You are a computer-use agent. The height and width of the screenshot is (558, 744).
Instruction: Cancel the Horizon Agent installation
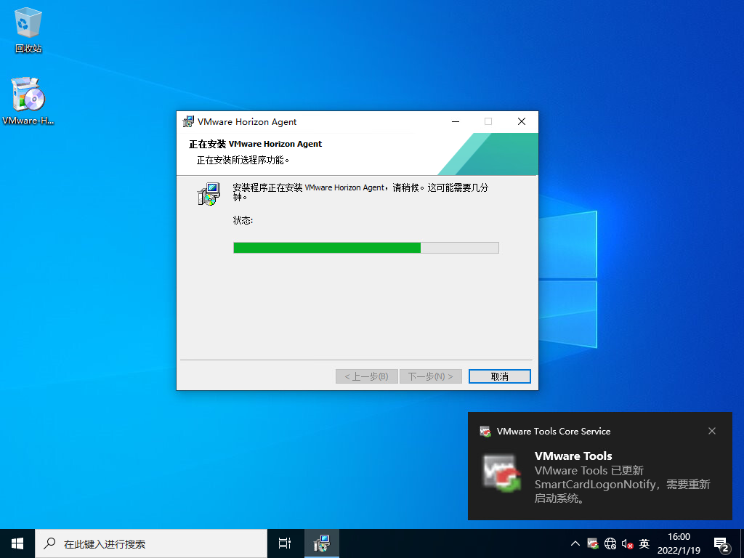point(499,376)
